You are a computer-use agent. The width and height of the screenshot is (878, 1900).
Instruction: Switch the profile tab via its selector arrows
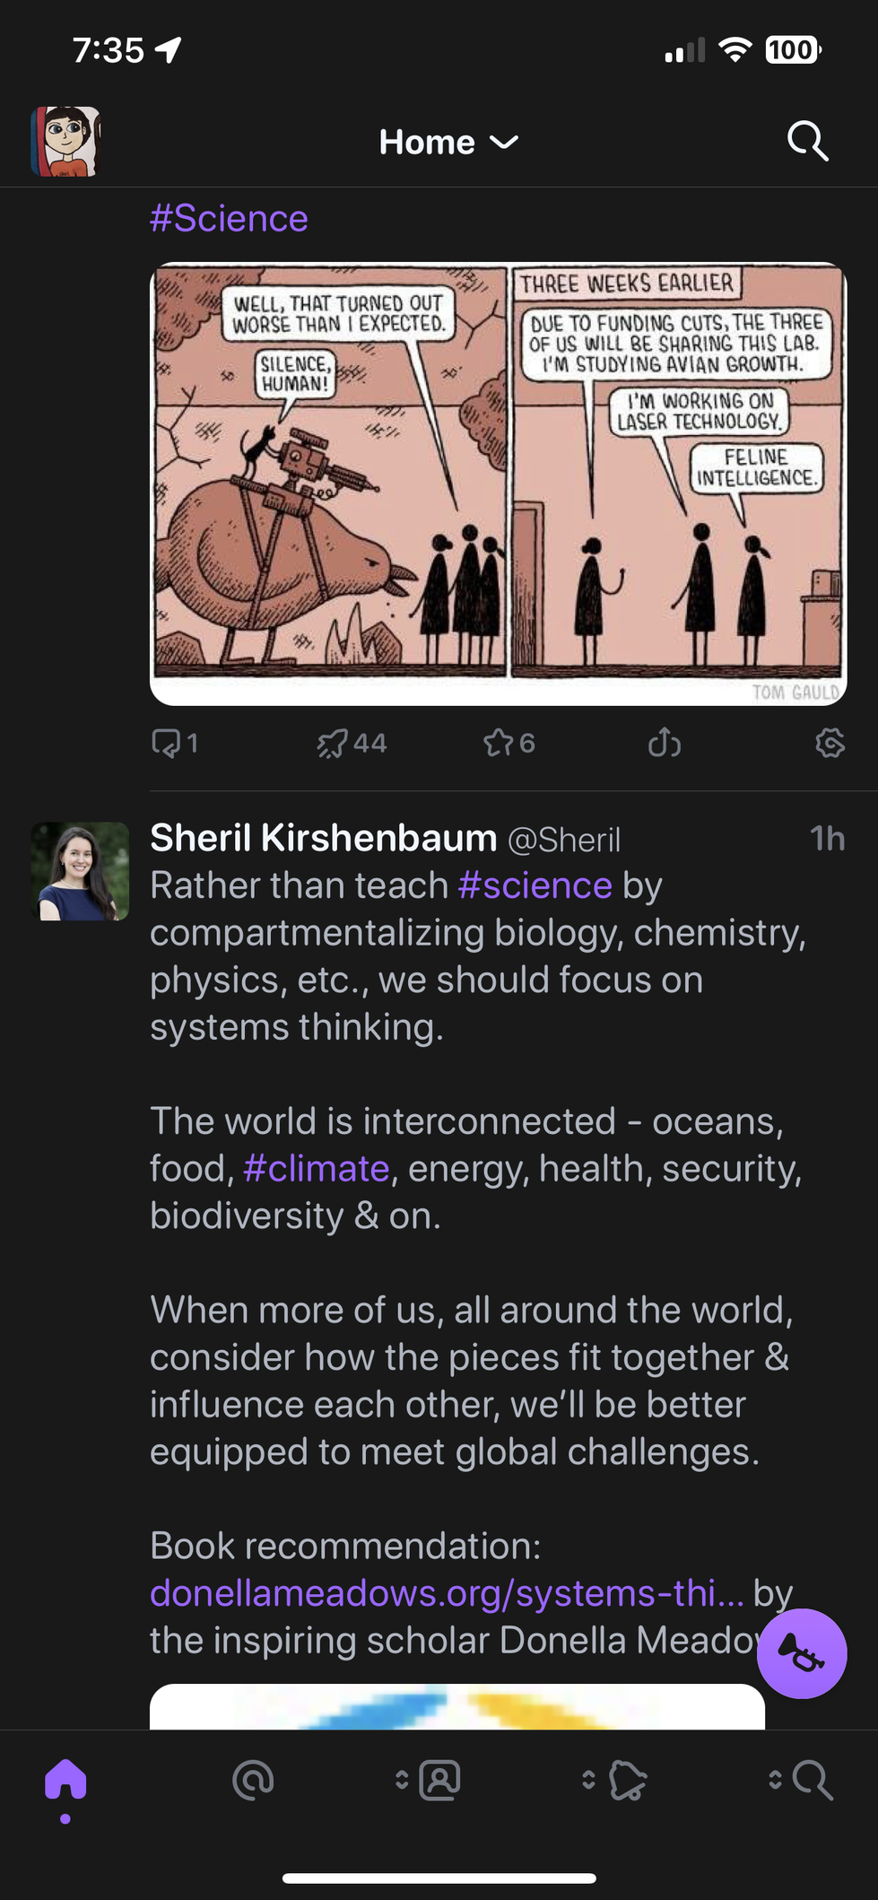(403, 1781)
